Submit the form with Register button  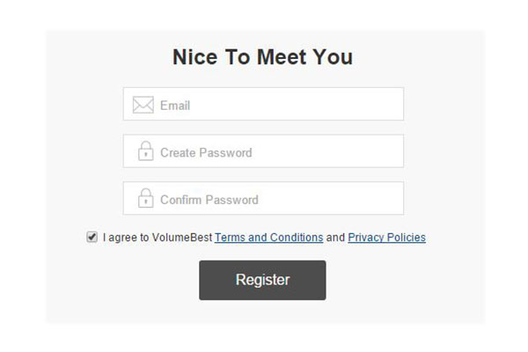pyautogui.click(x=262, y=280)
